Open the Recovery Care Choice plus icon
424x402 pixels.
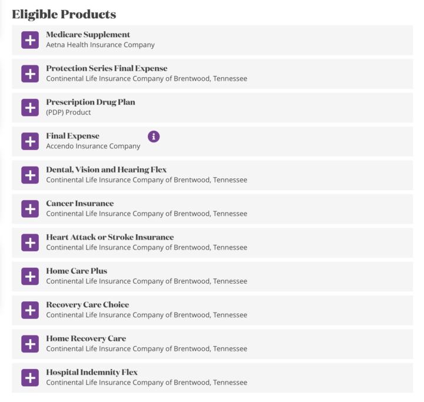pyautogui.click(x=30, y=310)
